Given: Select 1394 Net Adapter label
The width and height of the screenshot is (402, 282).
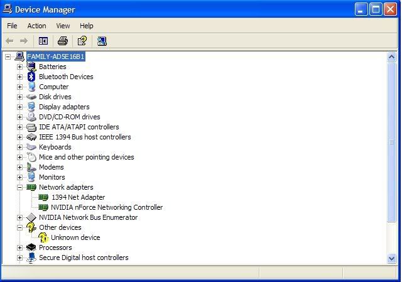Looking at the screenshot, I should [x=78, y=197].
